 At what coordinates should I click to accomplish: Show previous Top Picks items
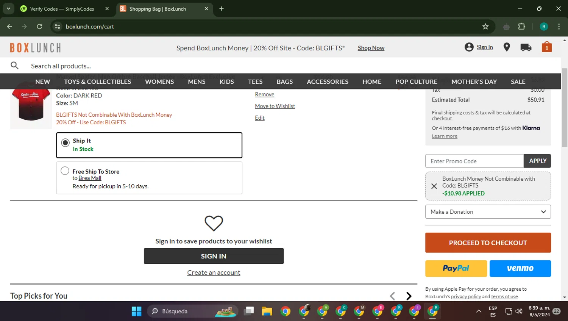point(392,296)
